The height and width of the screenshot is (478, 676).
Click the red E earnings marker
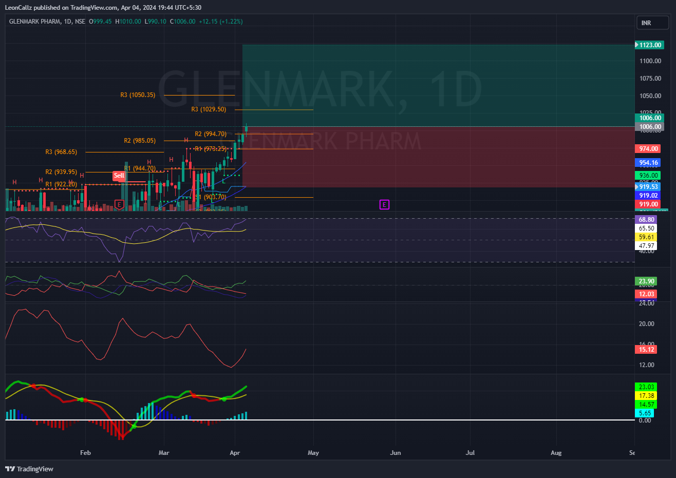coord(119,205)
